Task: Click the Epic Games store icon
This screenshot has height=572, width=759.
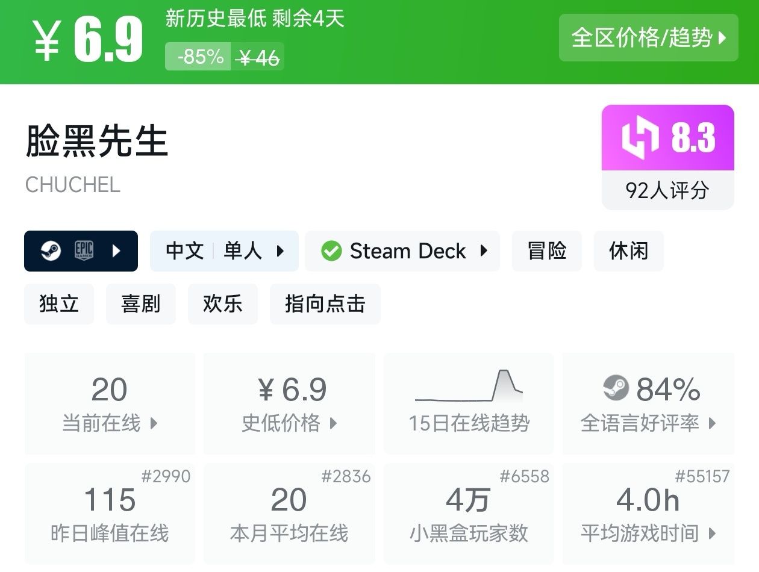Action: [x=84, y=250]
